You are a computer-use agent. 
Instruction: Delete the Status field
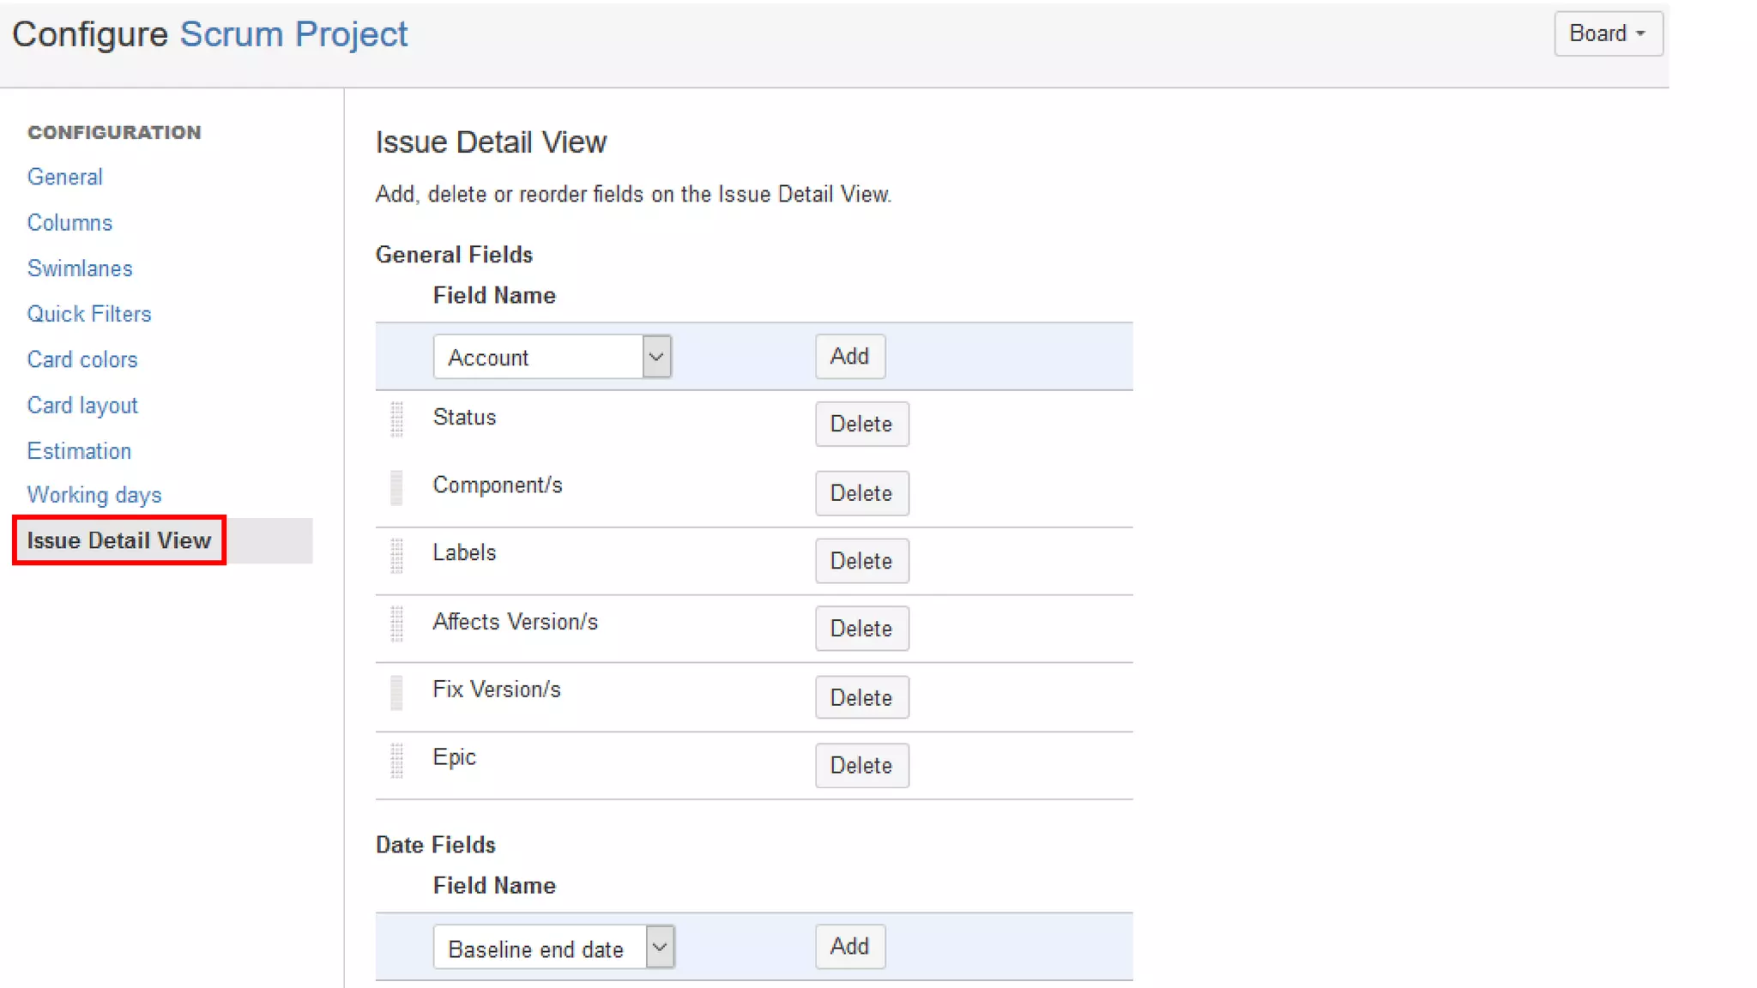861,424
